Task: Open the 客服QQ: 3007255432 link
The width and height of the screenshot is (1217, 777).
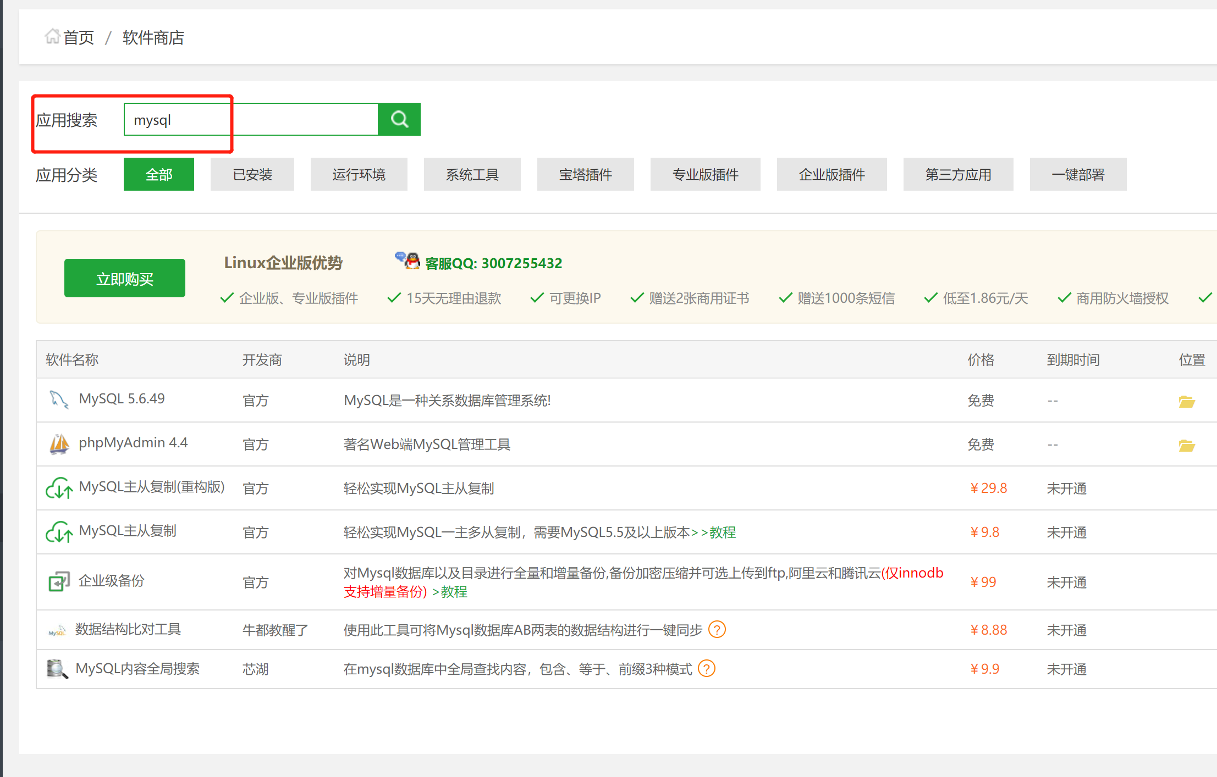Action: point(494,263)
